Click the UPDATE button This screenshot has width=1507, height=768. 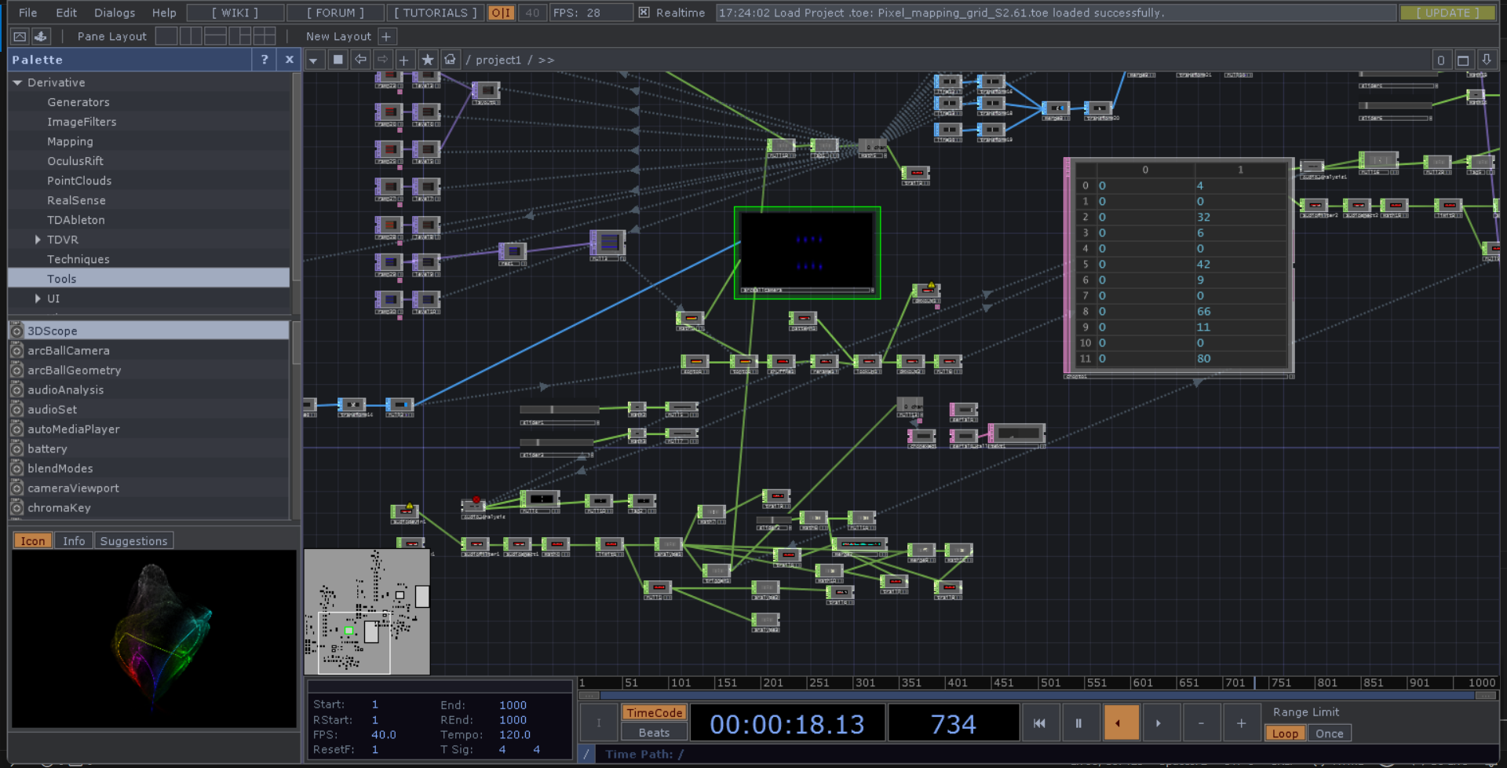click(x=1447, y=13)
